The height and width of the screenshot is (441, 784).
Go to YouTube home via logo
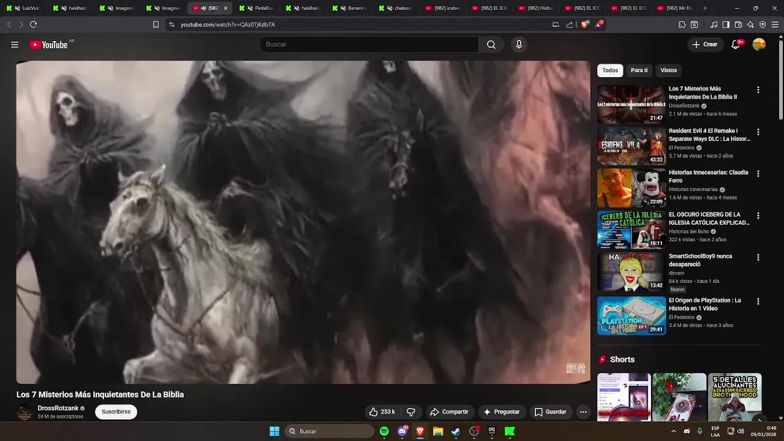[48, 45]
